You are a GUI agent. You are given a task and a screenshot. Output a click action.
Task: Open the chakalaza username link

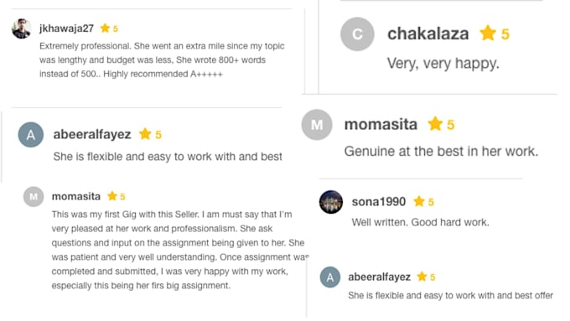pos(427,34)
